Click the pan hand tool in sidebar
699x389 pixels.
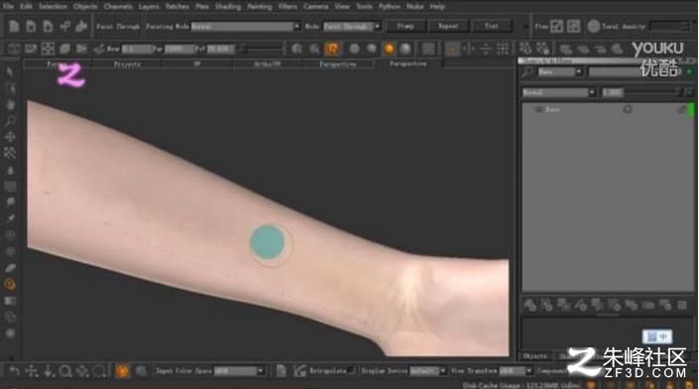pyautogui.click(x=10, y=104)
